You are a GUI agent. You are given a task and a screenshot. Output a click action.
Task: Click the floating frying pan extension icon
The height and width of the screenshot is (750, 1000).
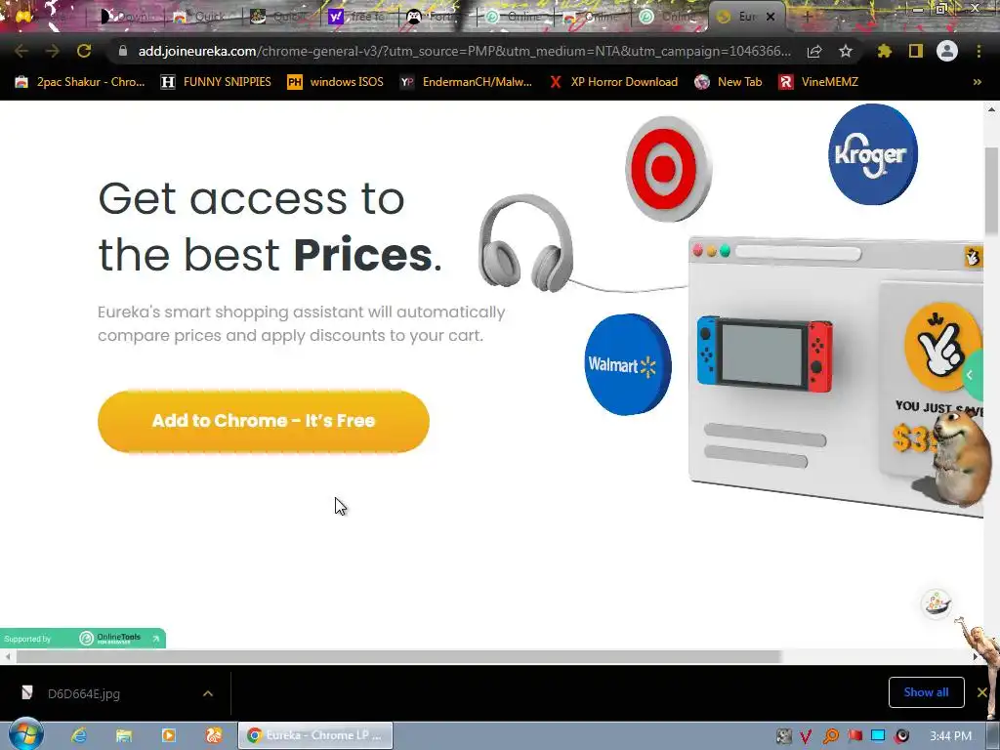point(937,604)
